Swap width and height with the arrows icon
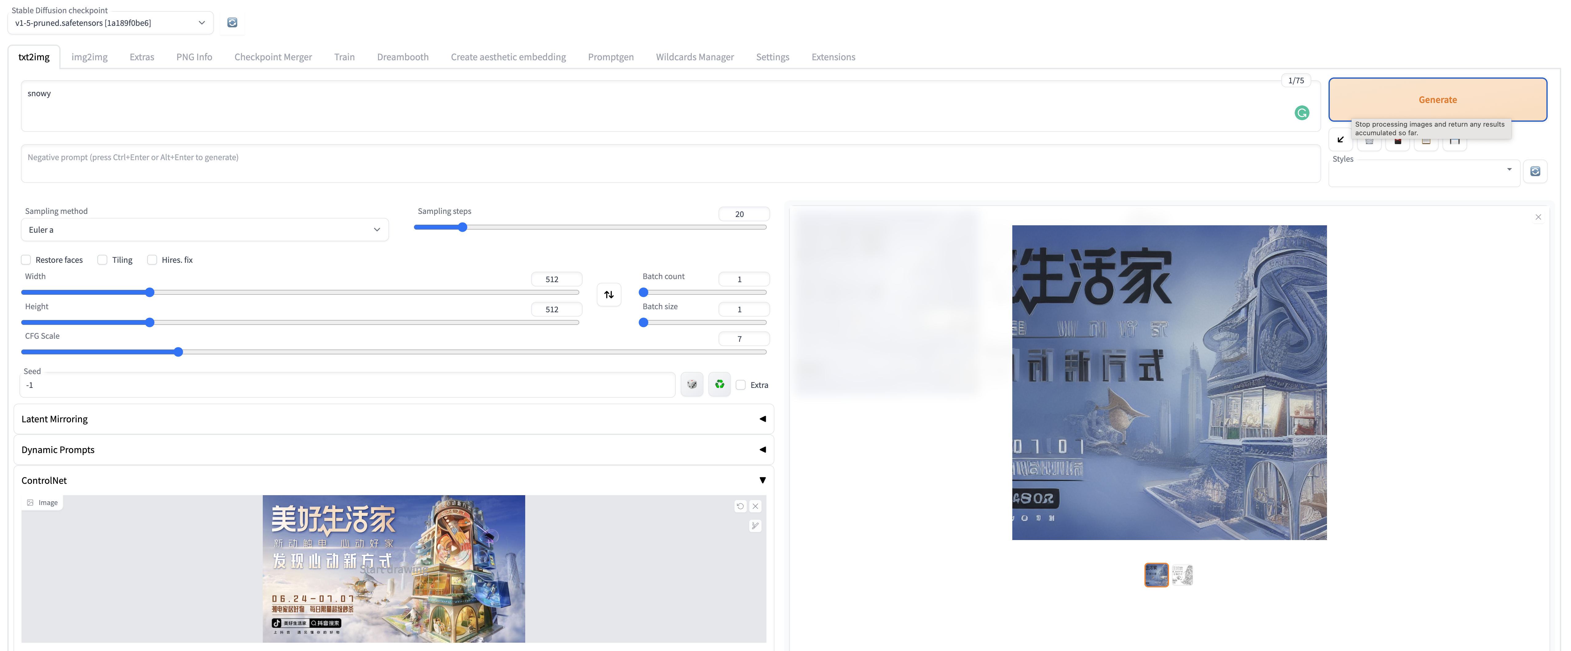Viewport: 1571px width, 651px height. (x=609, y=295)
